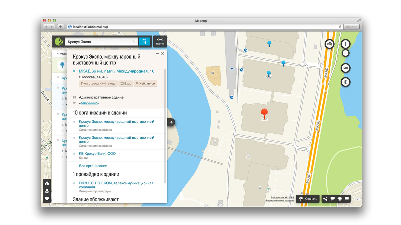
Task: Click the localhost:3000/makeup address bar
Action: click(x=205, y=27)
